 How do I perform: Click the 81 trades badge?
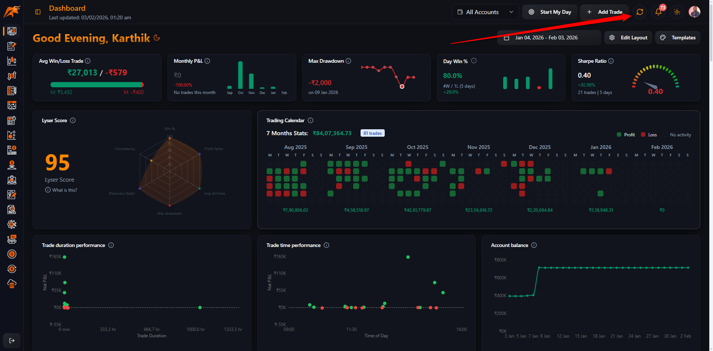[x=372, y=133]
